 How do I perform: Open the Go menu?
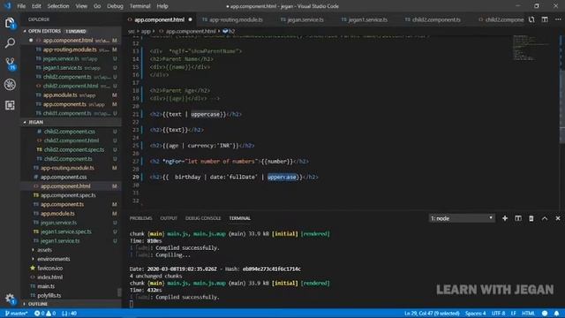pos(97,6)
